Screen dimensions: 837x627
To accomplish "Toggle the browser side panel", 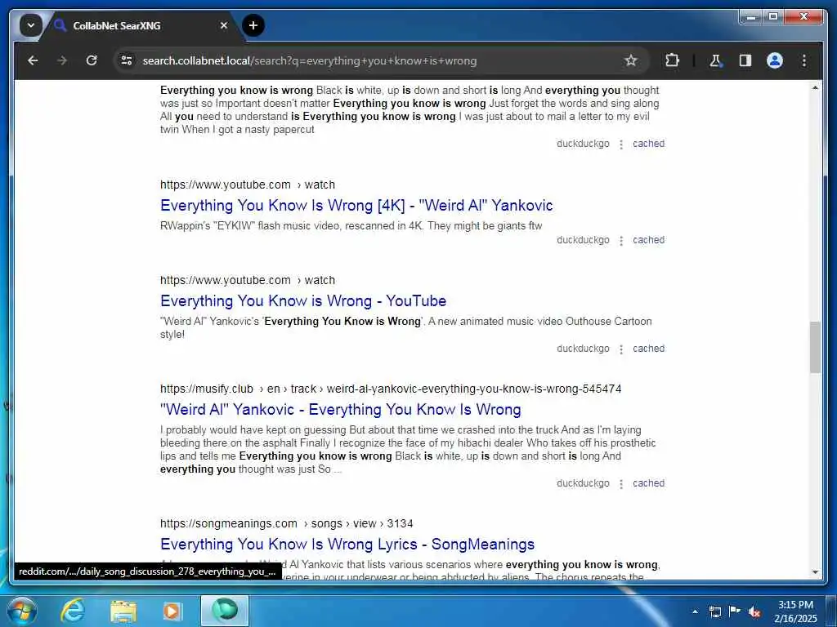I will (x=745, y=60).
